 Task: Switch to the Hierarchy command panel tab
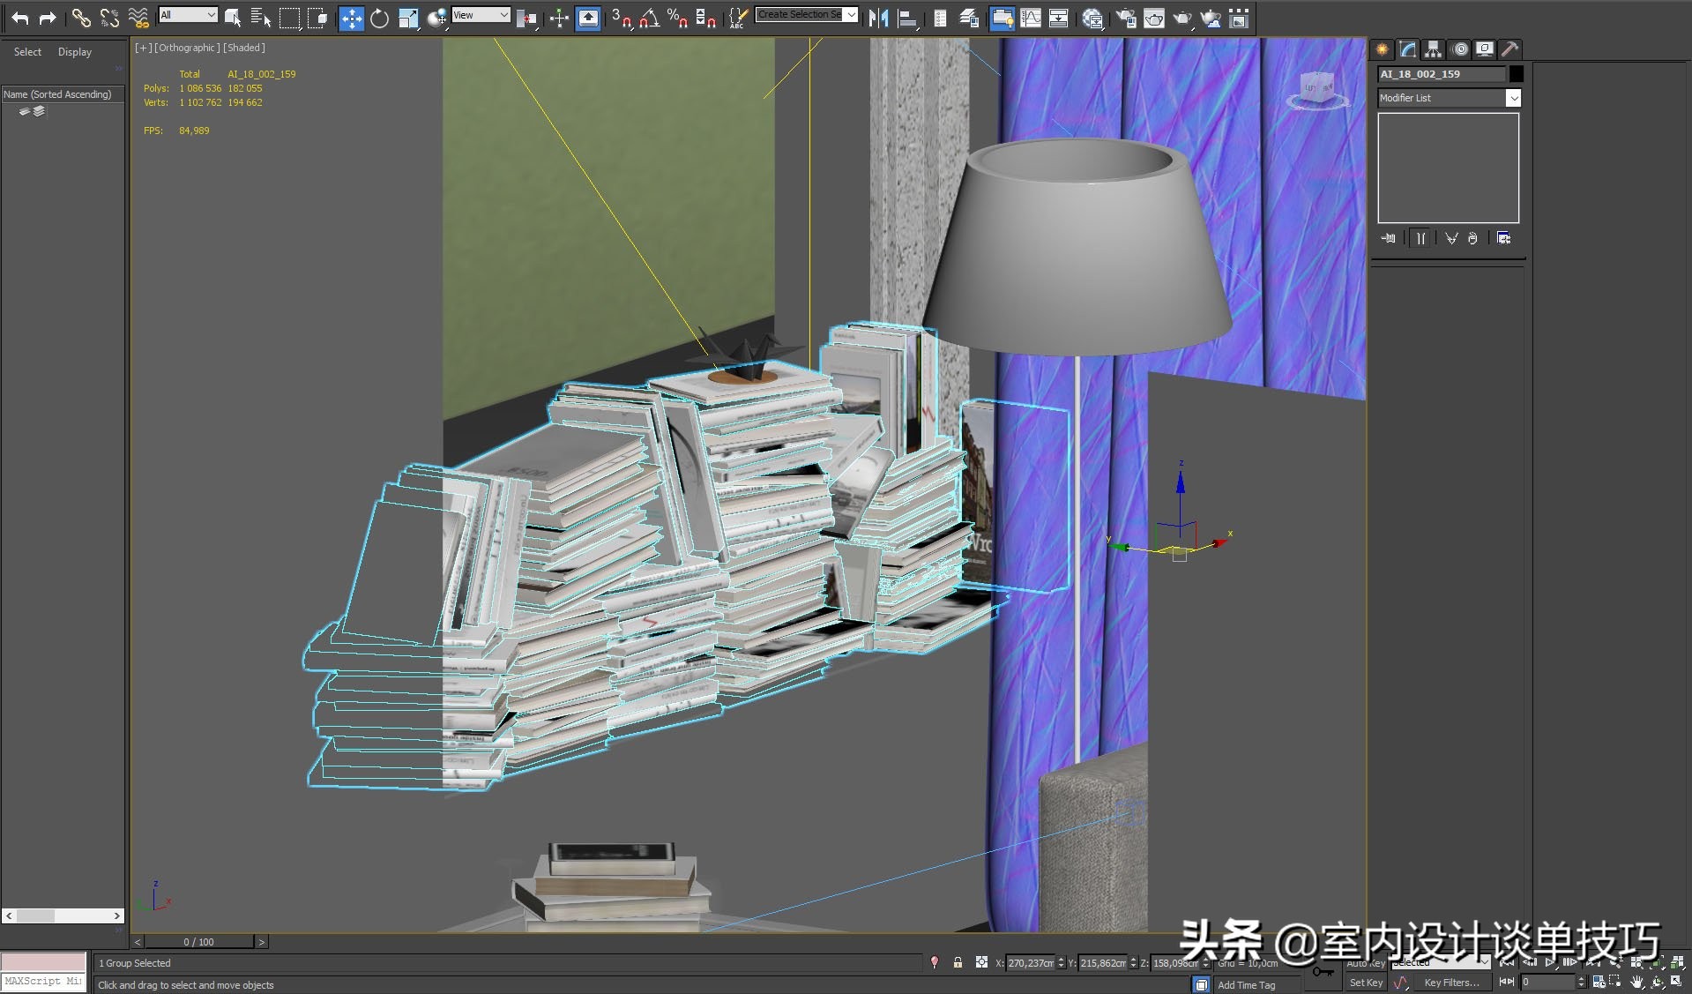pyautogui.click(x=1433, y=49)
